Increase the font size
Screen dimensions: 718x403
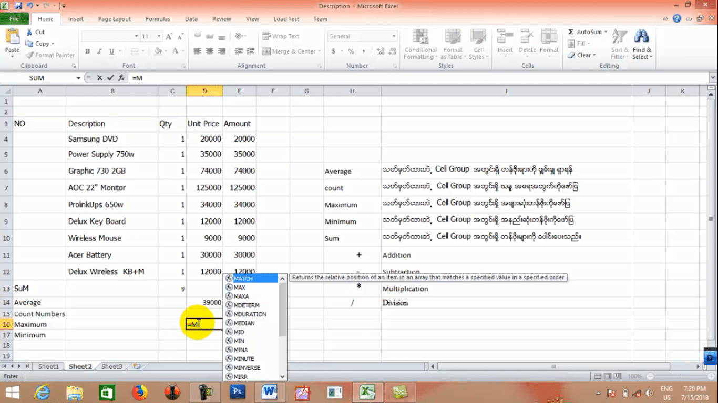[x=169, y=36]
